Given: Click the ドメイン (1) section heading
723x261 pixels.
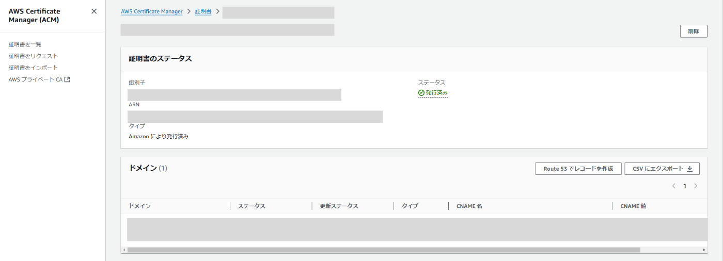Looking at the screenshot, I should (x=148, y=168).
